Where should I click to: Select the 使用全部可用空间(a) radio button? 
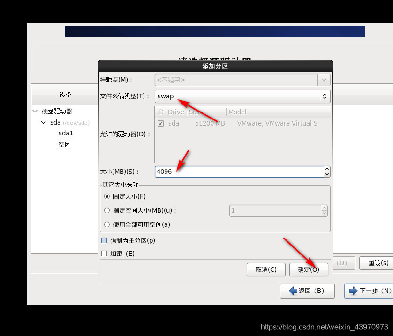coord(107,224)
